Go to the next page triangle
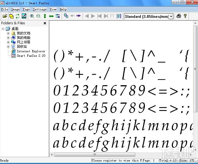198x164 pixels. coord(93,16)
